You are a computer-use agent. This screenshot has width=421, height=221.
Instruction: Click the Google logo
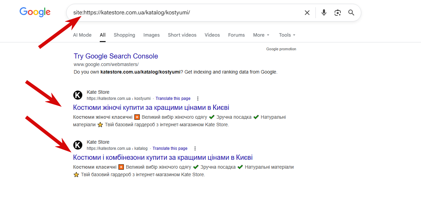click(35, 12)
